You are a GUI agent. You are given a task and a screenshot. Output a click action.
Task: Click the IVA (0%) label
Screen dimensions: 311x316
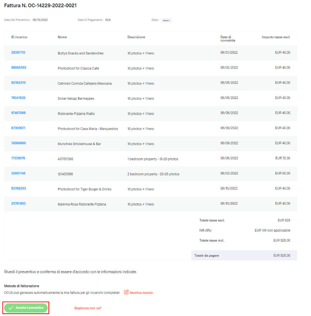tap(205, 231)
